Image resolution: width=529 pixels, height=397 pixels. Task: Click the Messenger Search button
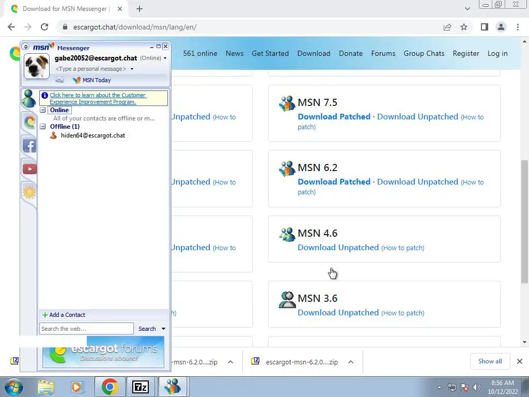point(147,328)
